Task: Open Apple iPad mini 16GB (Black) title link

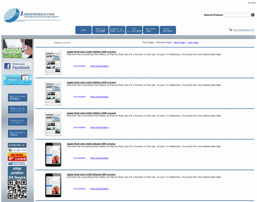Action: (91, 144)
